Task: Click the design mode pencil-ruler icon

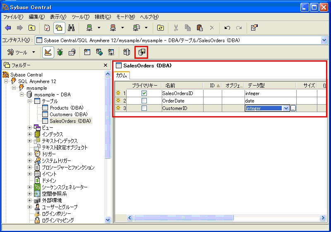Action: point(48,53)
